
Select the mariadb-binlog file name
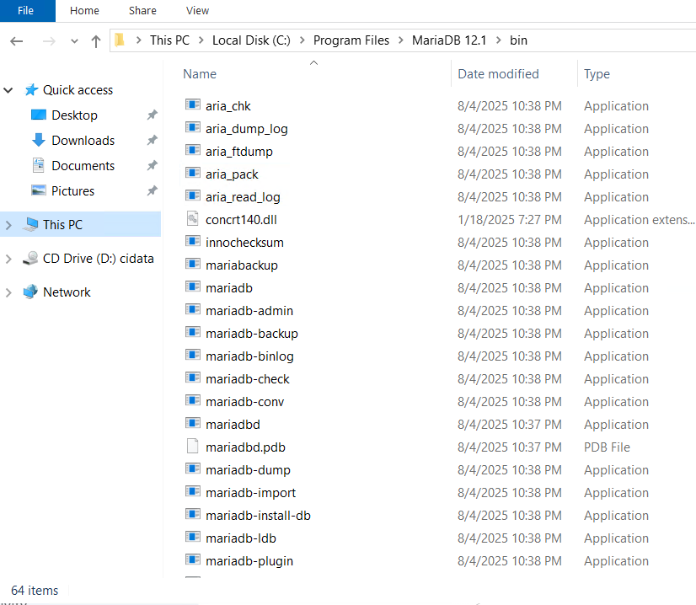250,356
